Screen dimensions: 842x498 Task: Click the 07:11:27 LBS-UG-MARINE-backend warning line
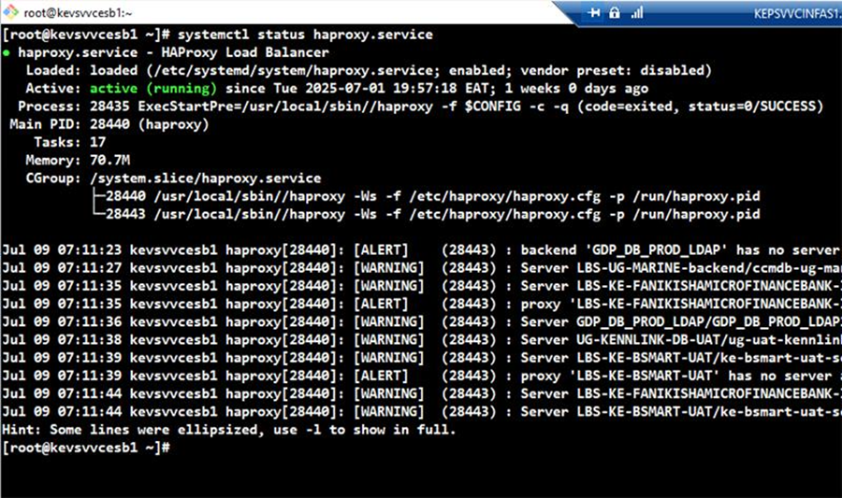coord(421,268)
